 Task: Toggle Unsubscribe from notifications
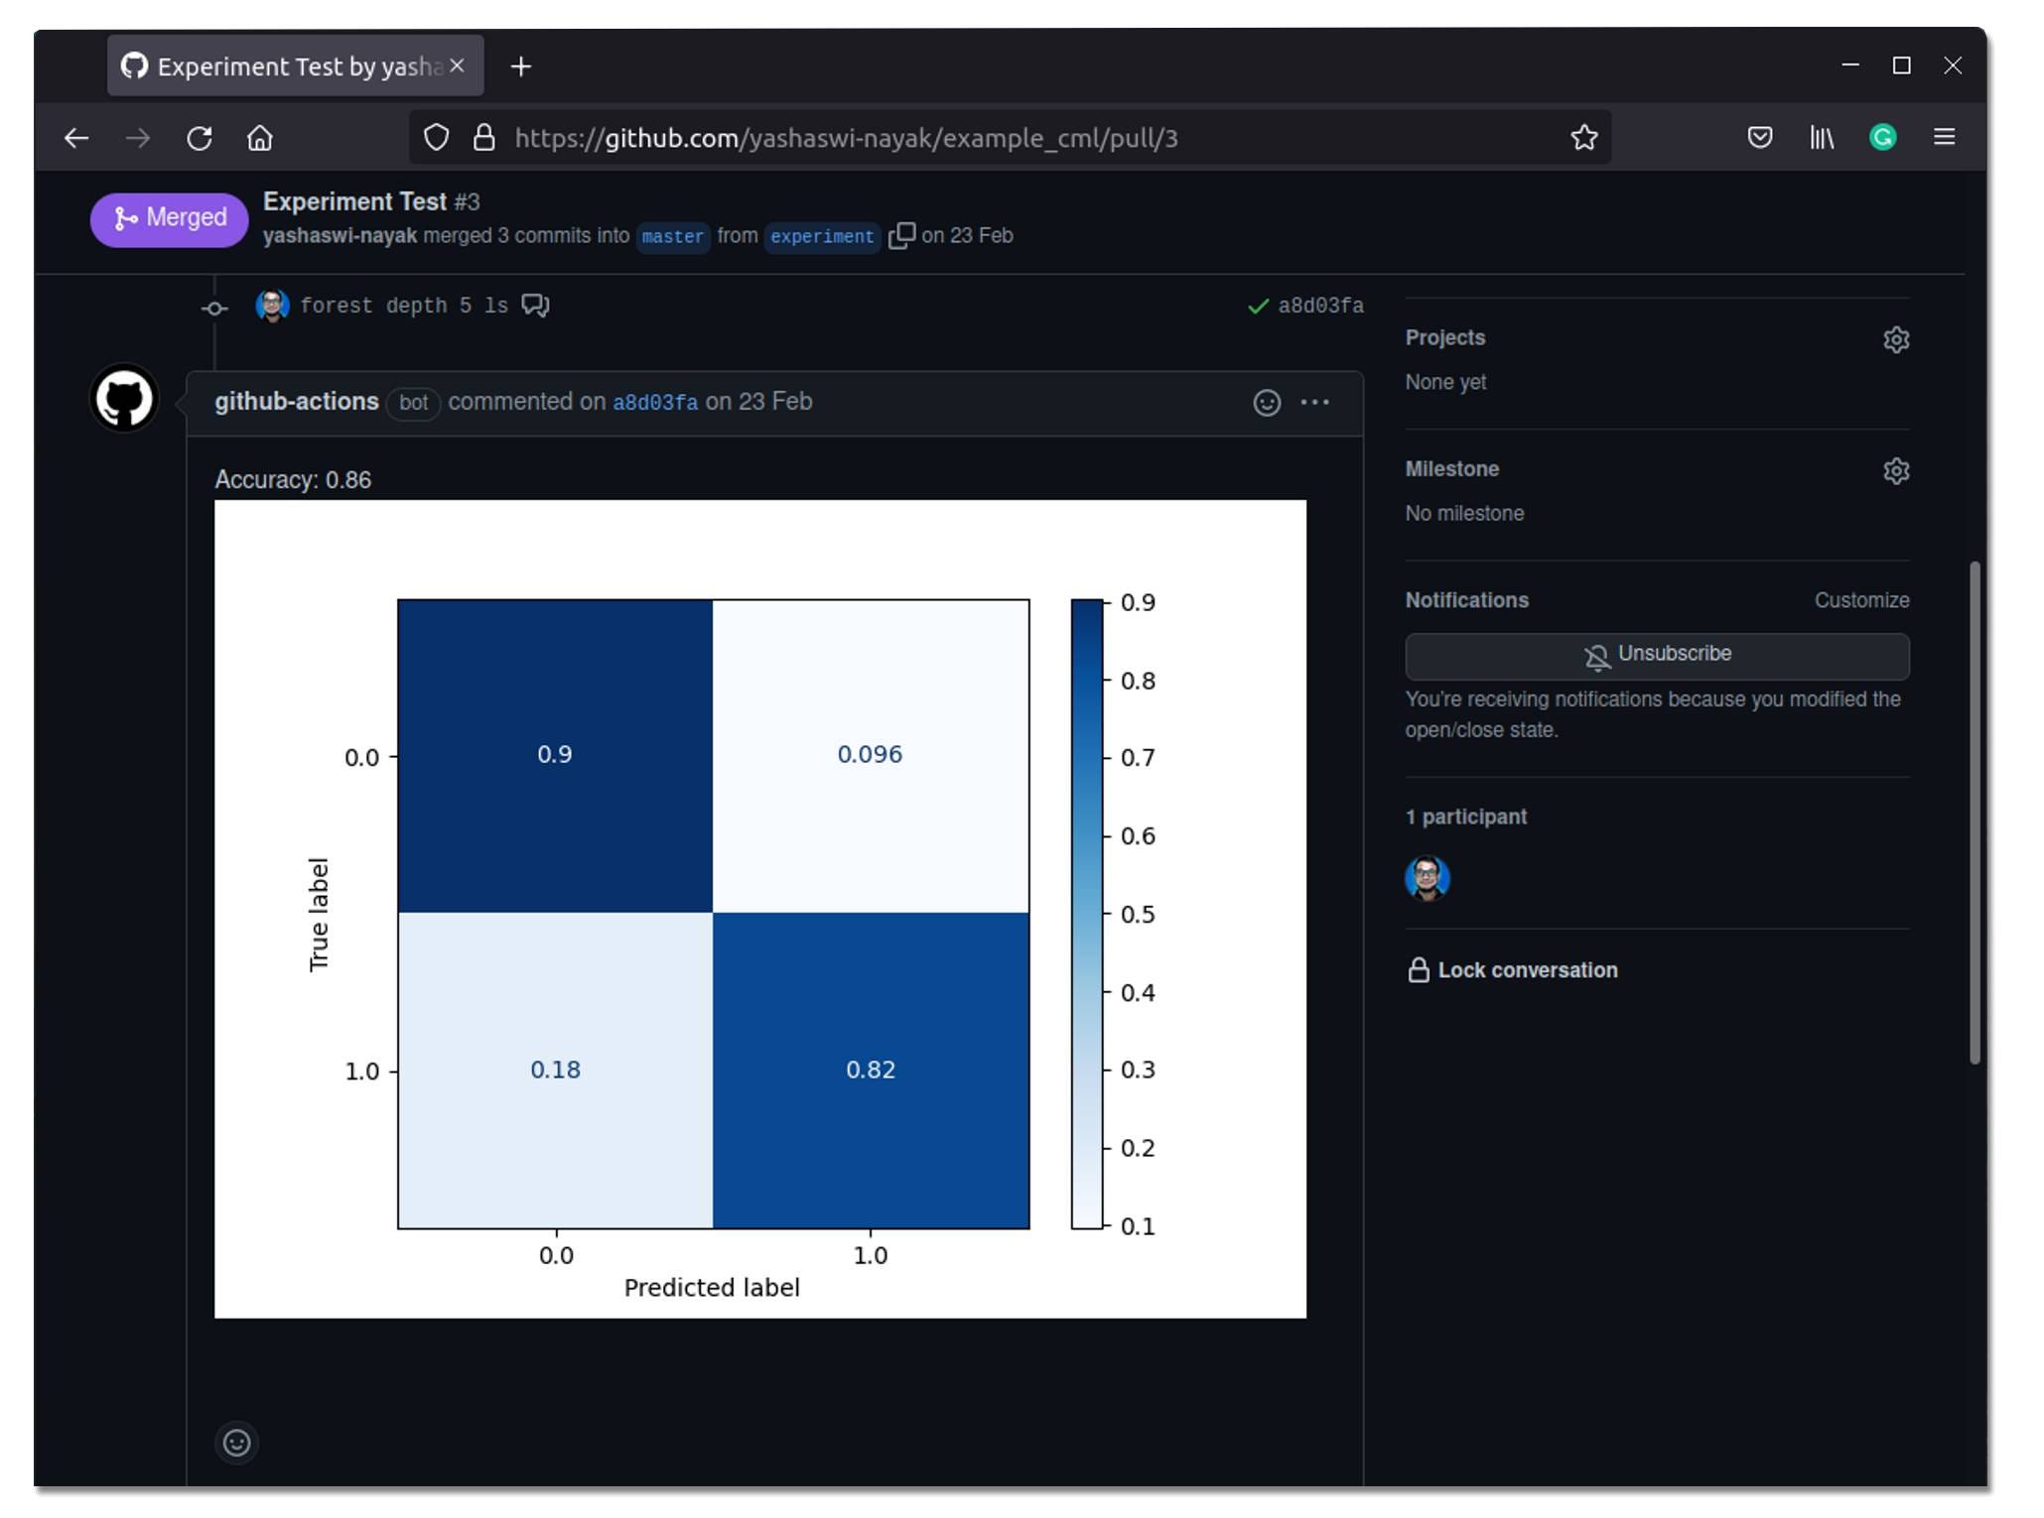tap(1656, 656)
